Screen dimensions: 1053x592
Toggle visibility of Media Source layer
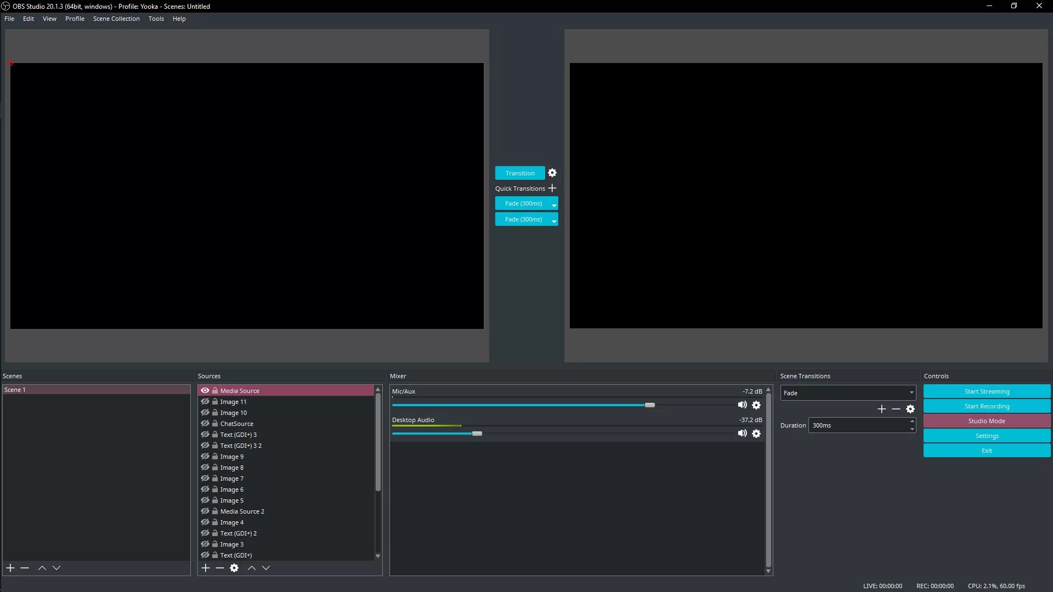click(205, 390)
